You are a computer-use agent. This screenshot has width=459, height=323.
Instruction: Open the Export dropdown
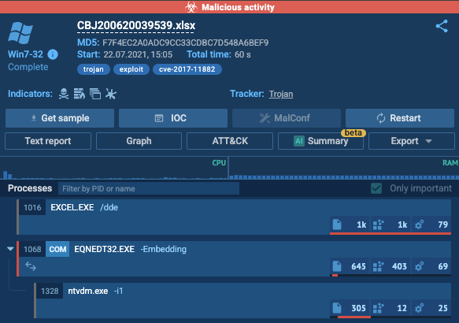[x=411, y=141]
